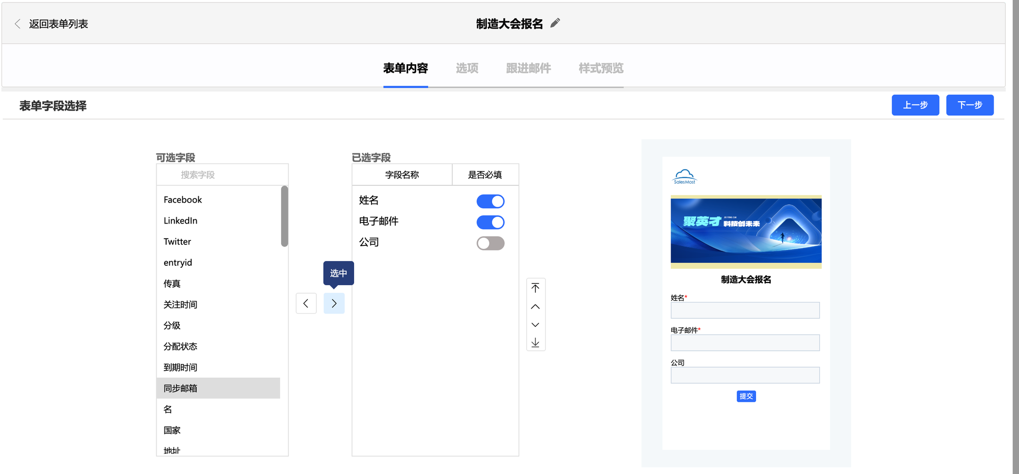Open the 跟进邮件 tab
The height and width of the screenshot is (474, 1019).
[x=528, y=68]
